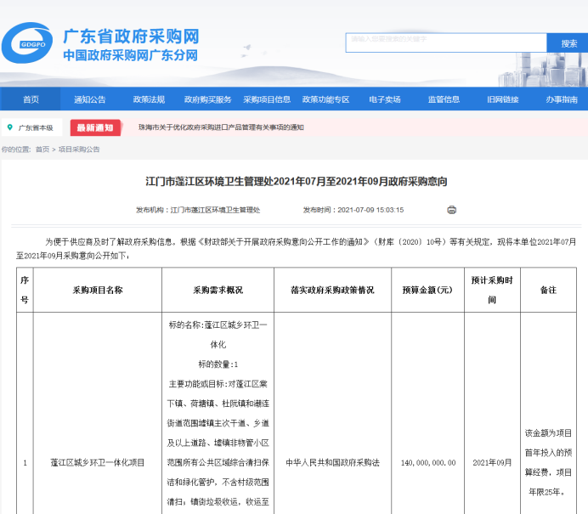The width and height of the screenshot is (588, 514).
Task: Click the 中华人民共和国政府采购法 cell
Action: (x=332, y=463)
